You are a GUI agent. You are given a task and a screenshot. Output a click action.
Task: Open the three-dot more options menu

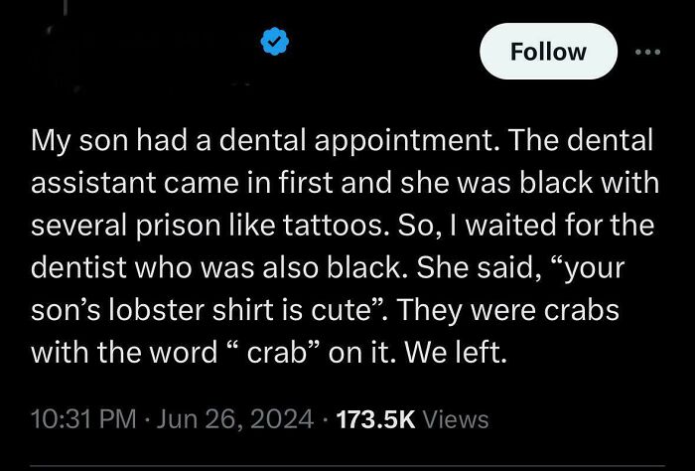coord(647,52)
